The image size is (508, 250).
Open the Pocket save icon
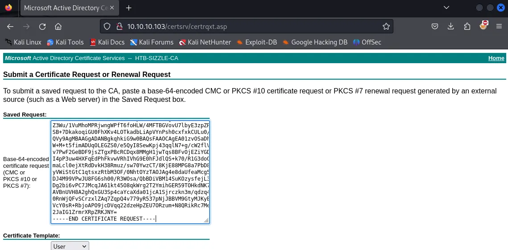[x=434, y=27]
